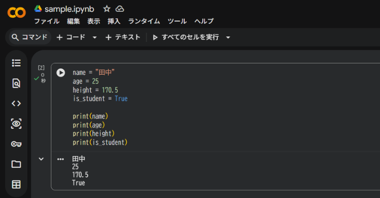Viewport: 380px width, 198px height.
Task: Click the code line name = "田中"
Action: coord(93,73)
